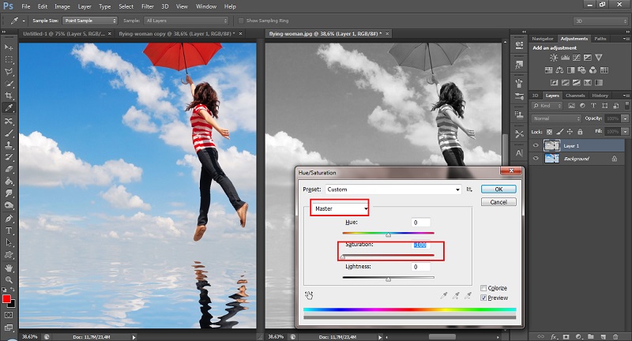Select the Rectangular Marquee tool
The image size is (632, 341).
[x=9, y=59]
